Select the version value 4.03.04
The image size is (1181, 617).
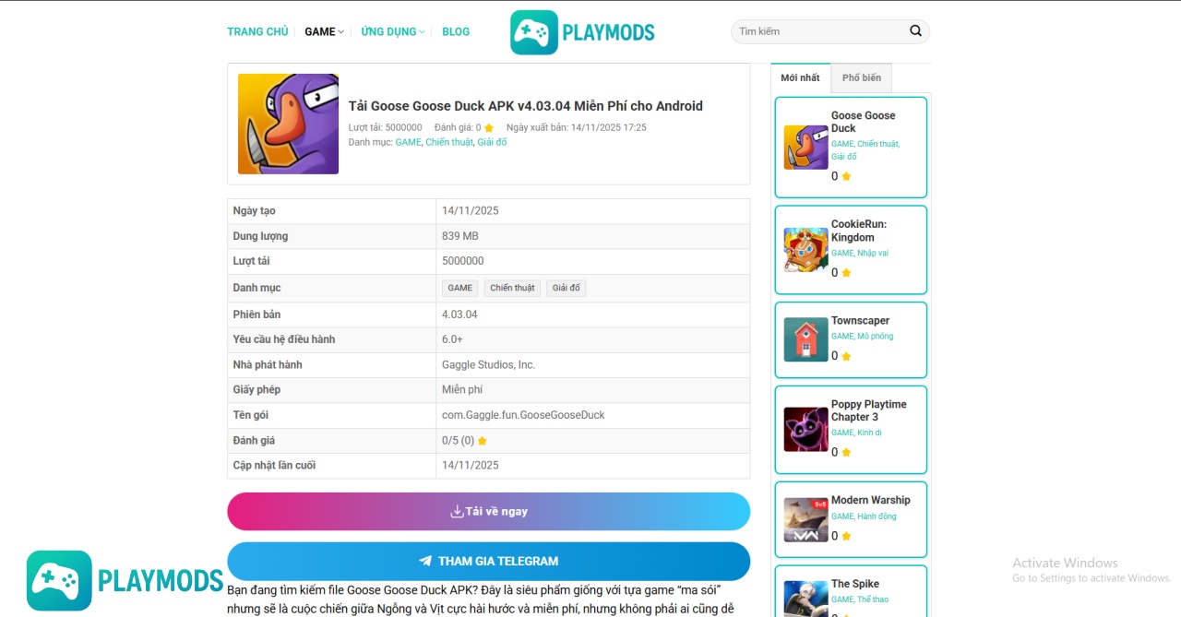click(459, 314)
